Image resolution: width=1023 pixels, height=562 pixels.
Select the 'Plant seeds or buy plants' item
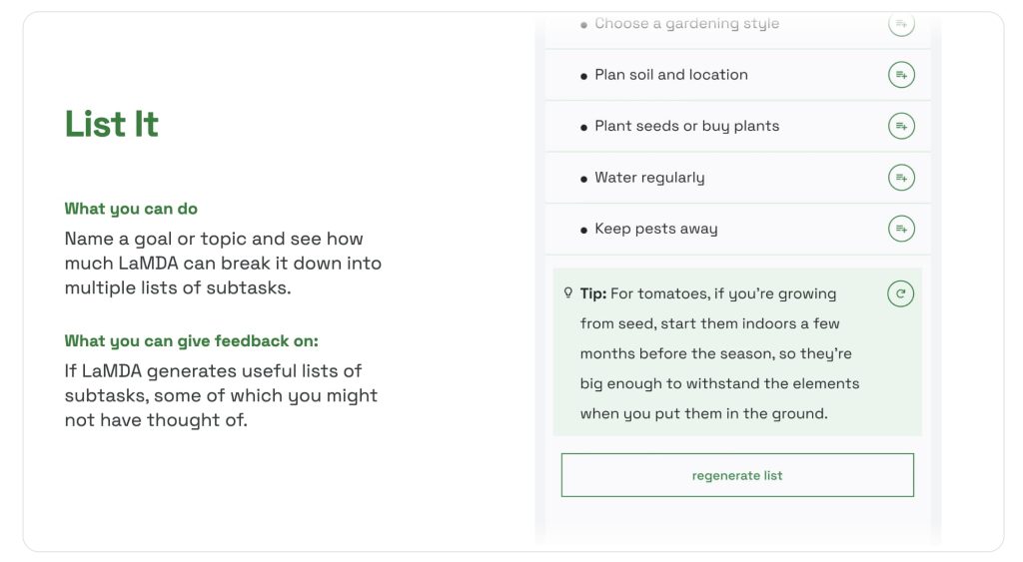pos(686,126)
